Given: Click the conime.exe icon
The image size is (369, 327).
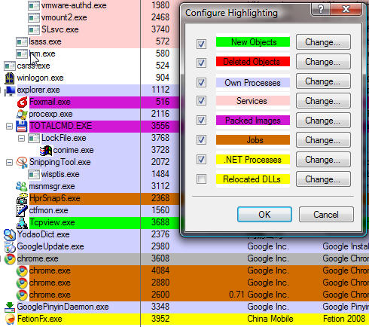Looking at the screenshot, I should (46, 151).
